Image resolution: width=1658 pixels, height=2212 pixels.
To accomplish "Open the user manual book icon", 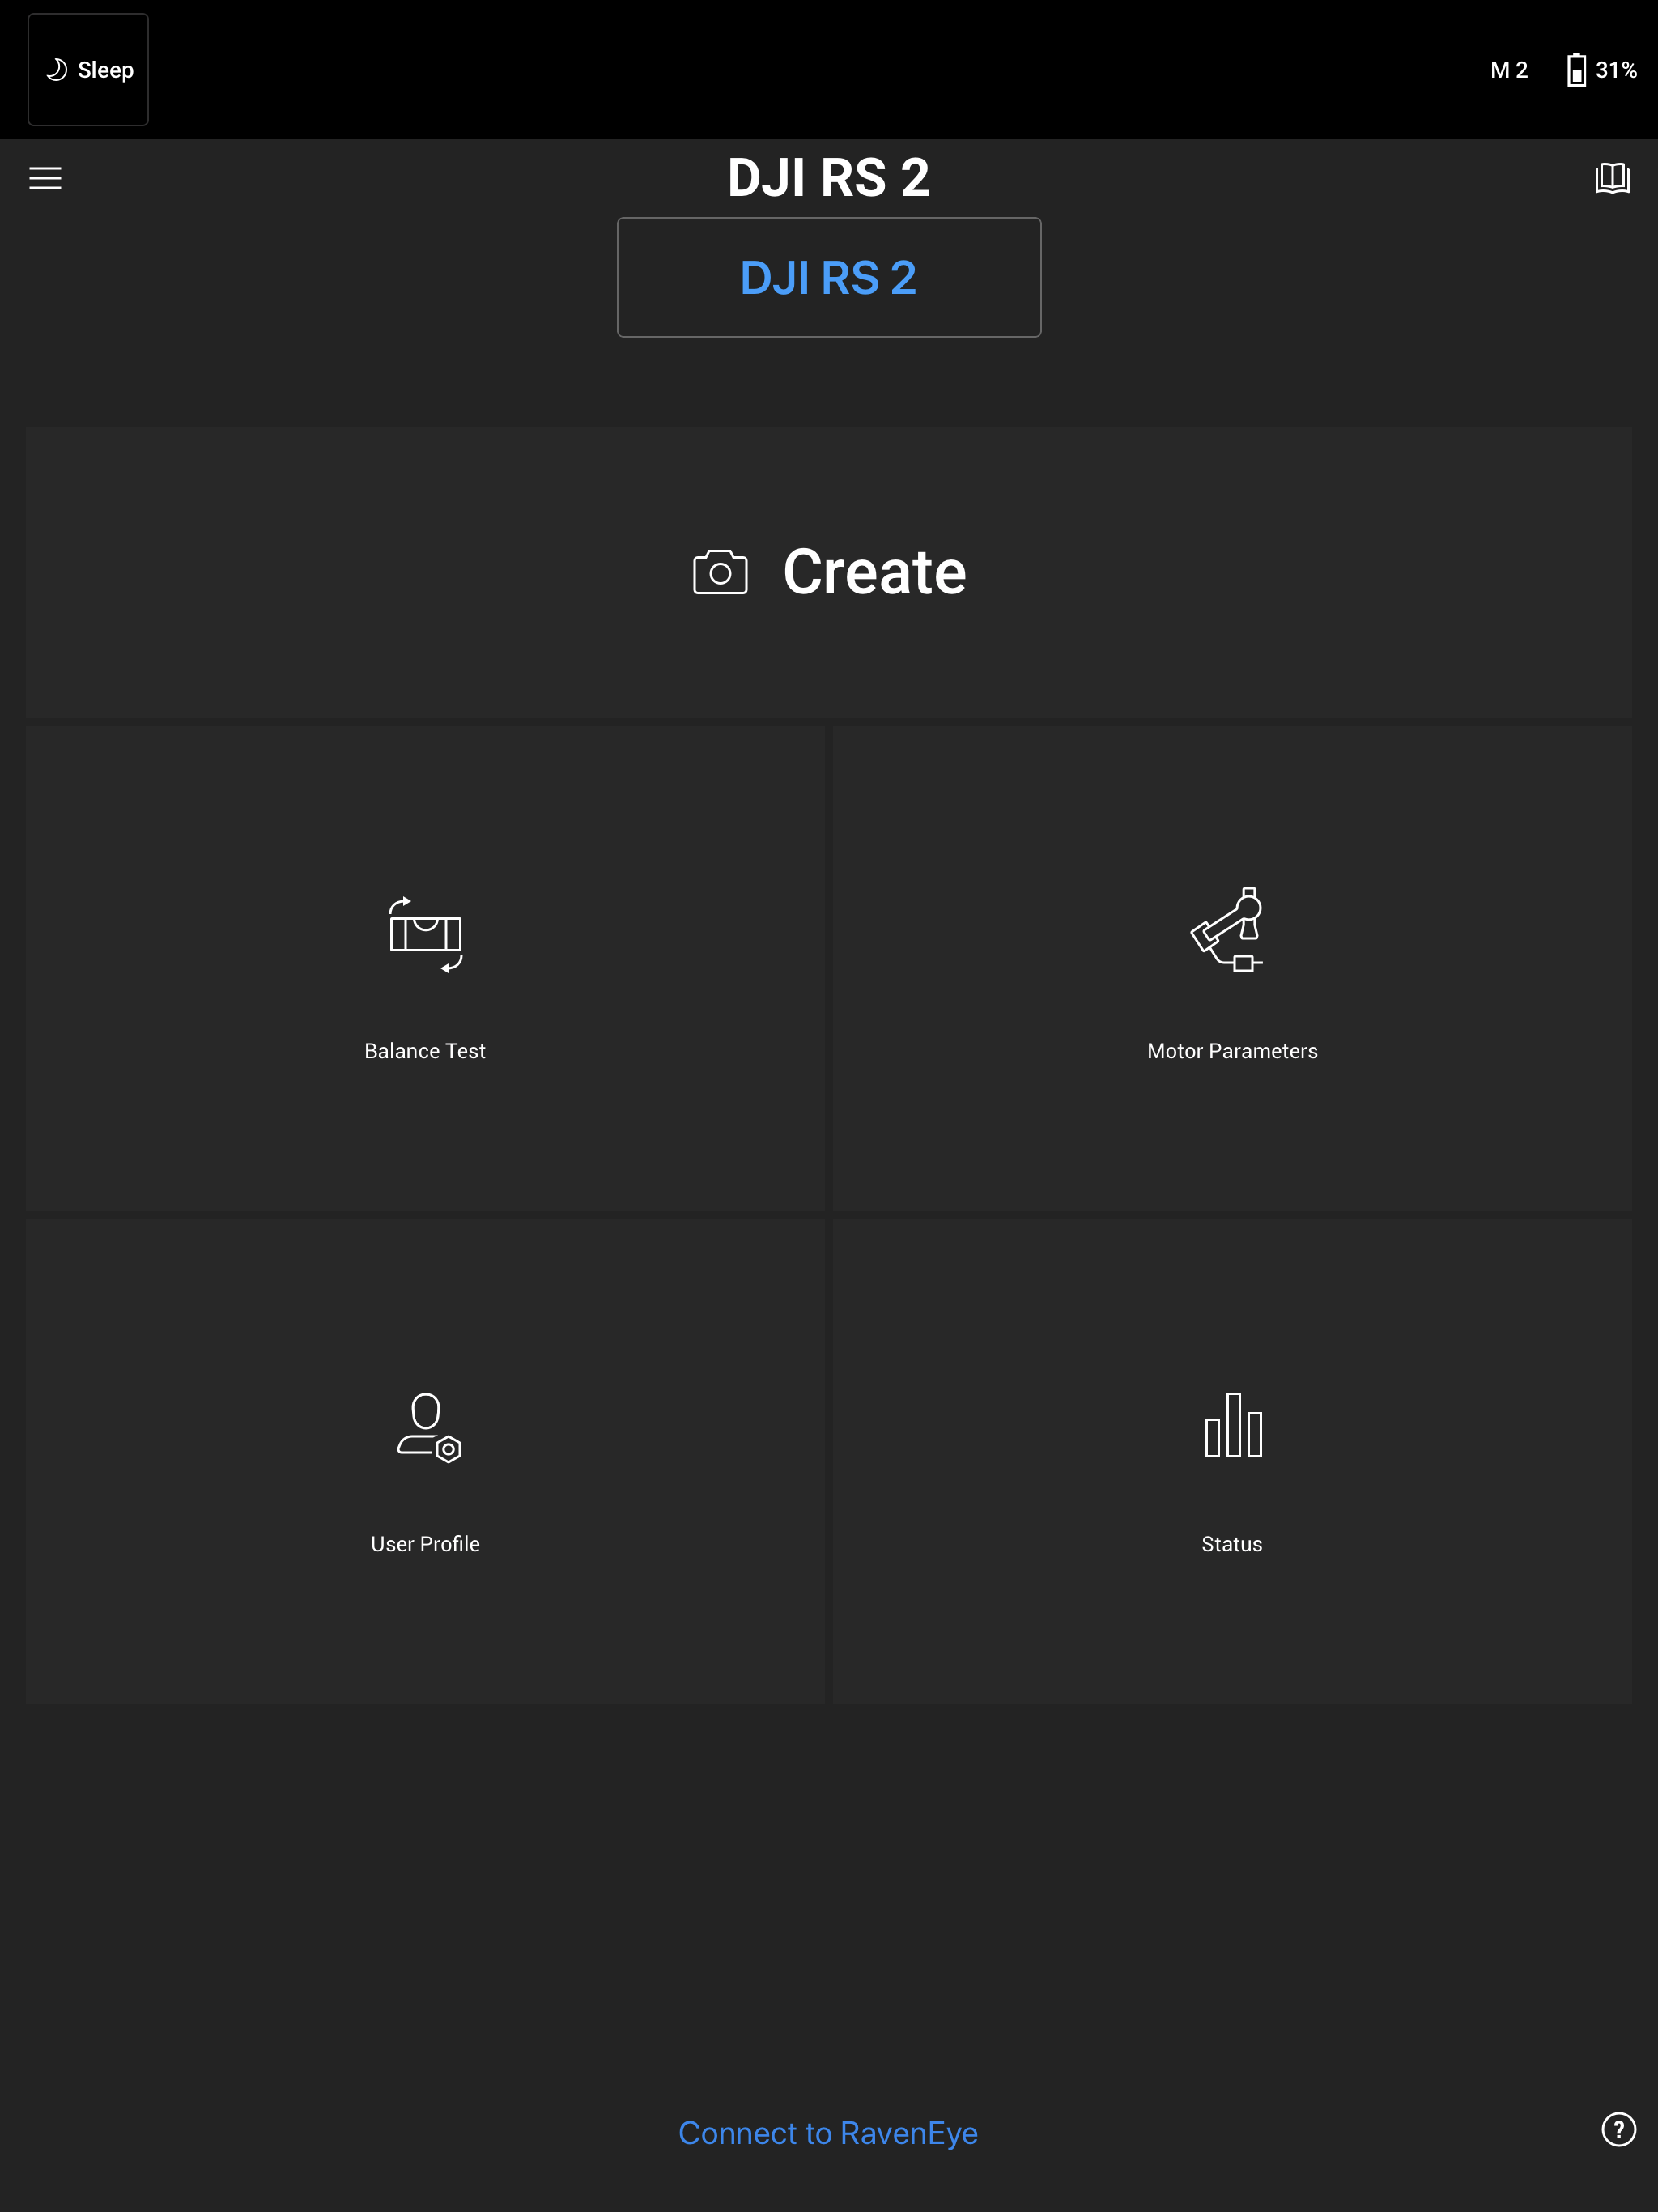I will (1612, 177).
